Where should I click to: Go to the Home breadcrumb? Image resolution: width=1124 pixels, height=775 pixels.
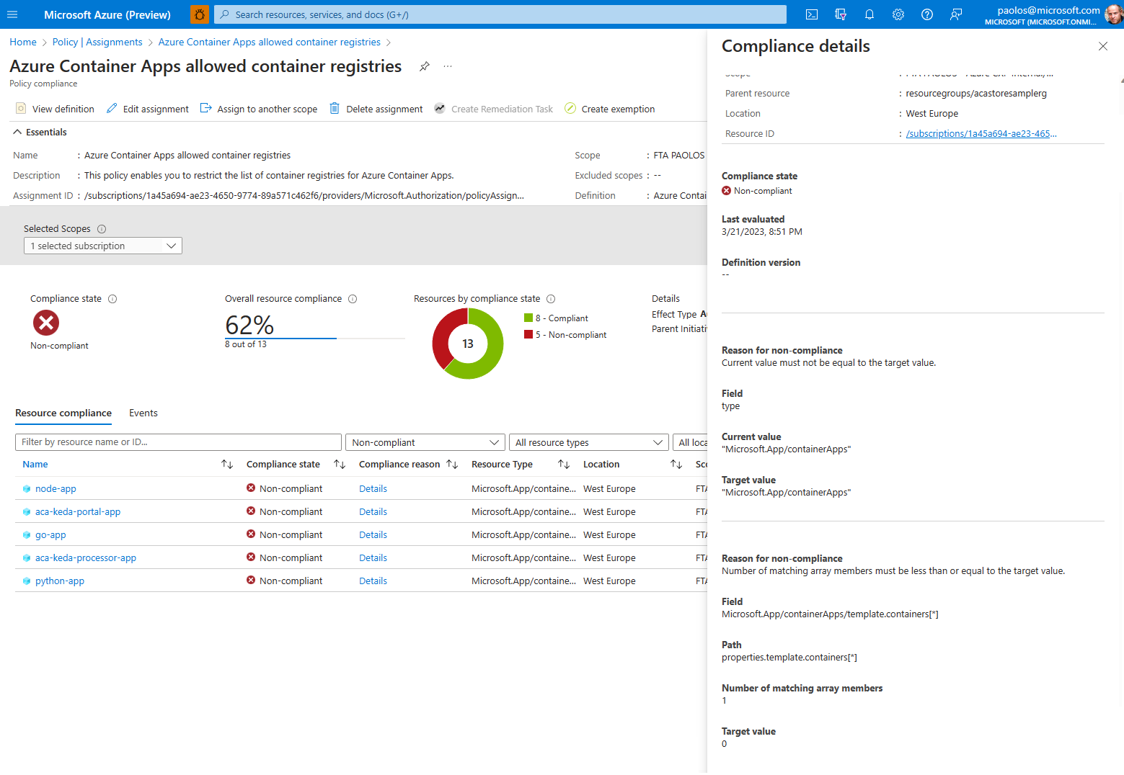pyautogui.click(x=23, y=42)
